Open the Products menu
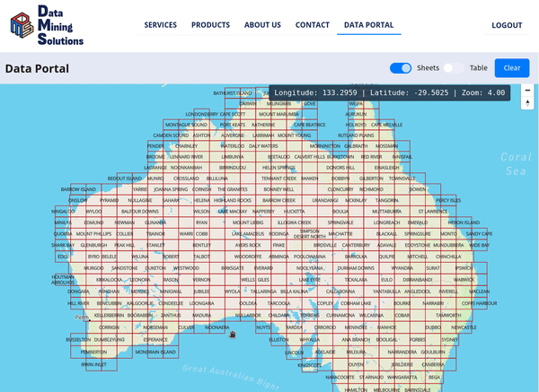This screenshot has width=539, height=392. [210, 25]
